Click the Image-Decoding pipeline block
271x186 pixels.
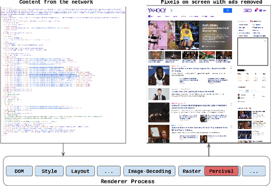tap(149, 171)
